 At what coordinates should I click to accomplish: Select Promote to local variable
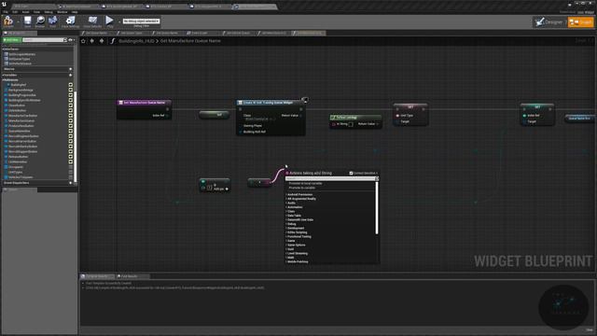point(305,183)
